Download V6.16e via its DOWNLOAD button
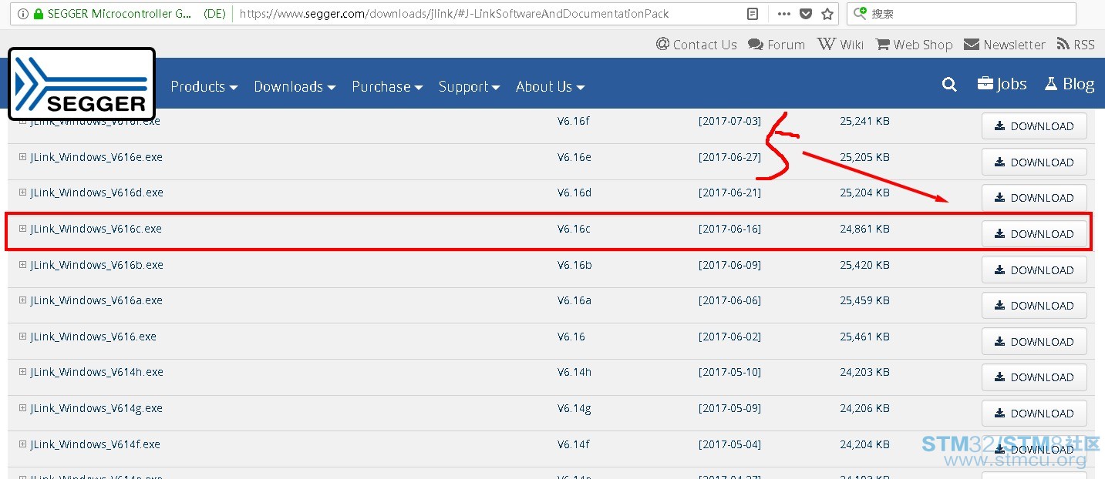This screenshot has width=1105, height=479. point(1034,162)
